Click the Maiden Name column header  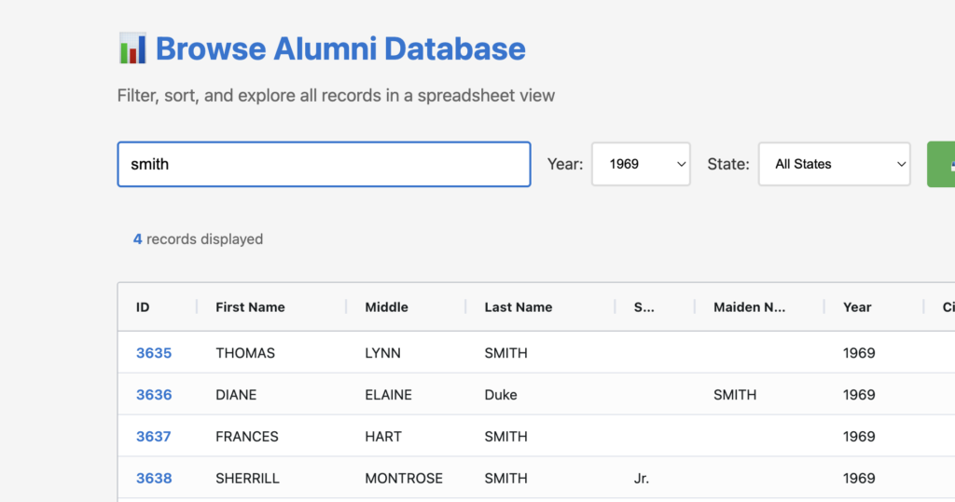[749, 307]
